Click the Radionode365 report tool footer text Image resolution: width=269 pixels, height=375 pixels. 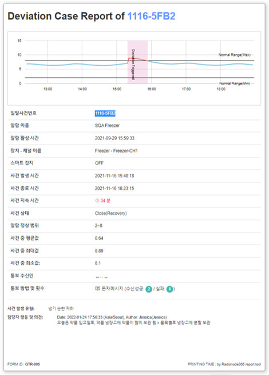point(241,364)
